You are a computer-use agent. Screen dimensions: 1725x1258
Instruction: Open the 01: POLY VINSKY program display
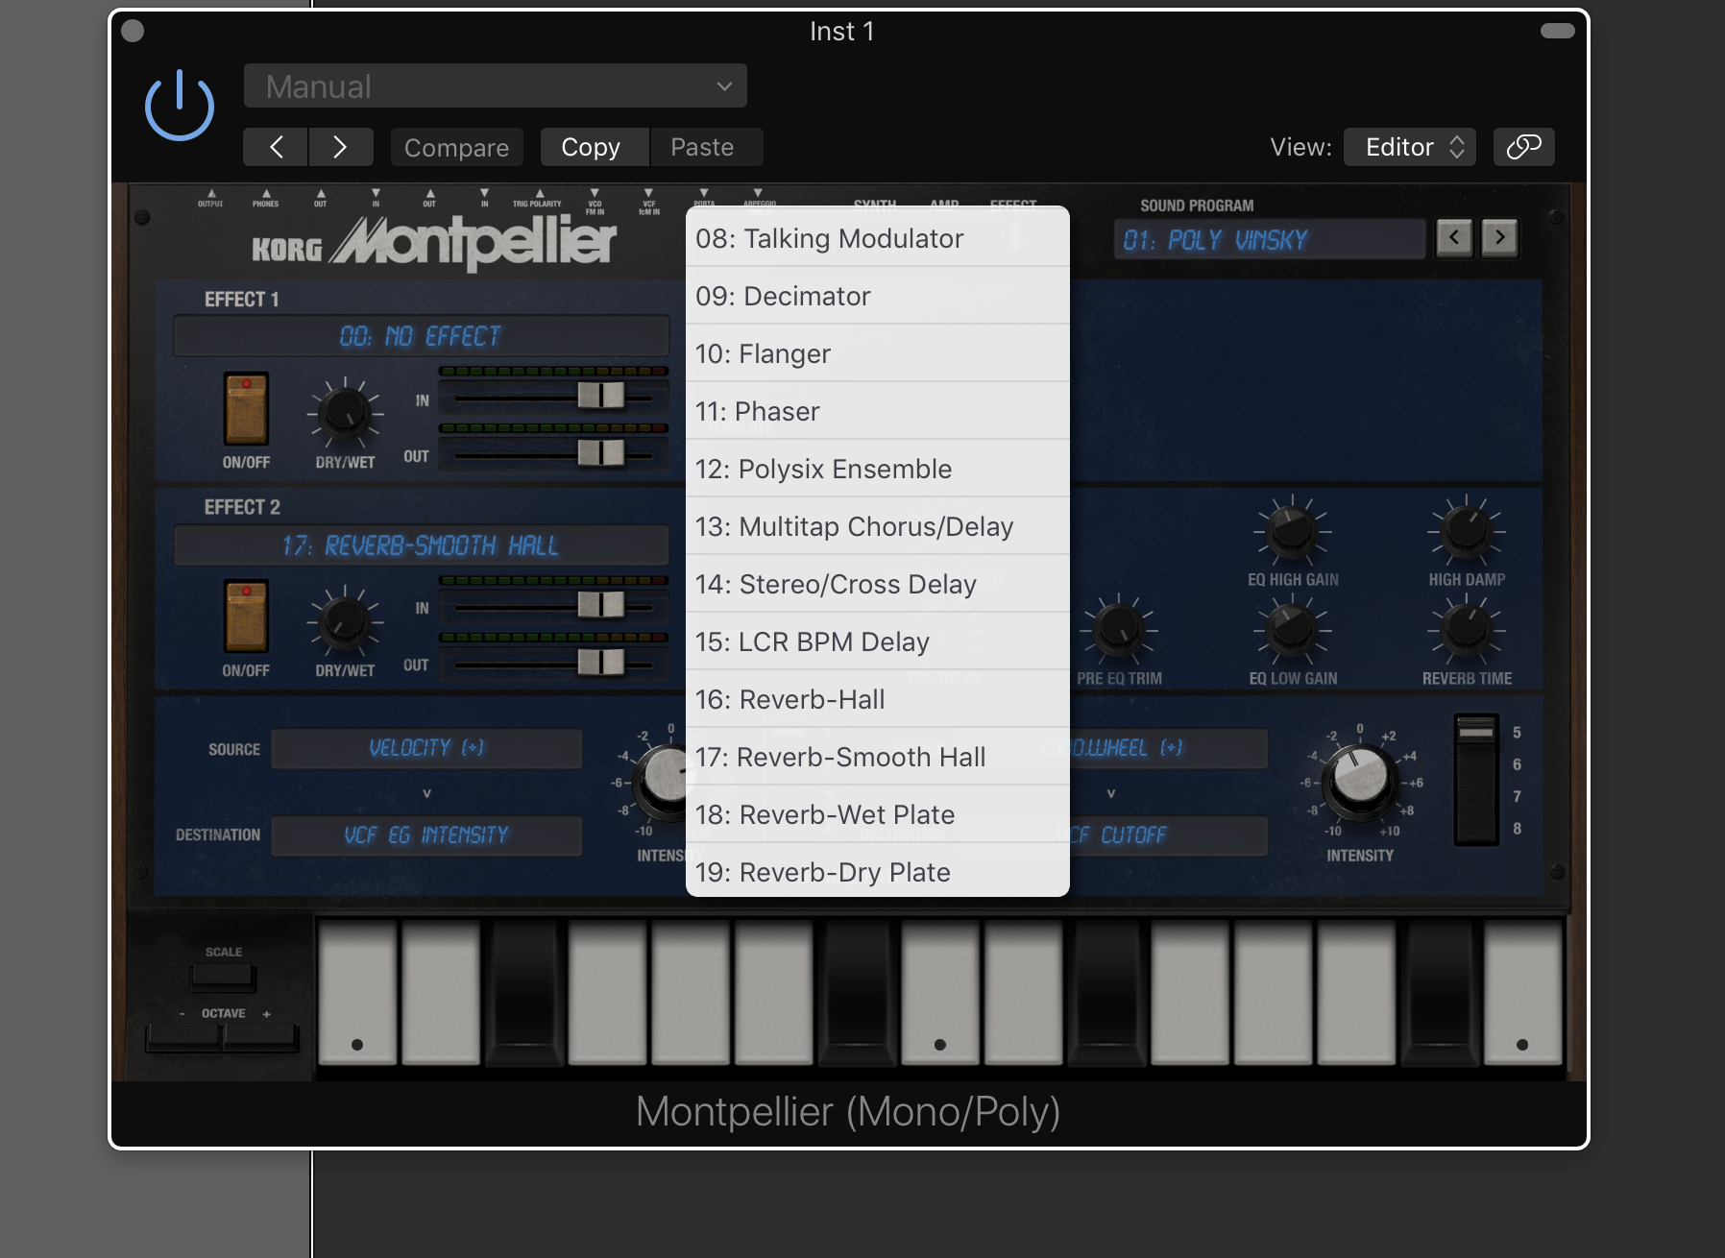click(1269, 239)
